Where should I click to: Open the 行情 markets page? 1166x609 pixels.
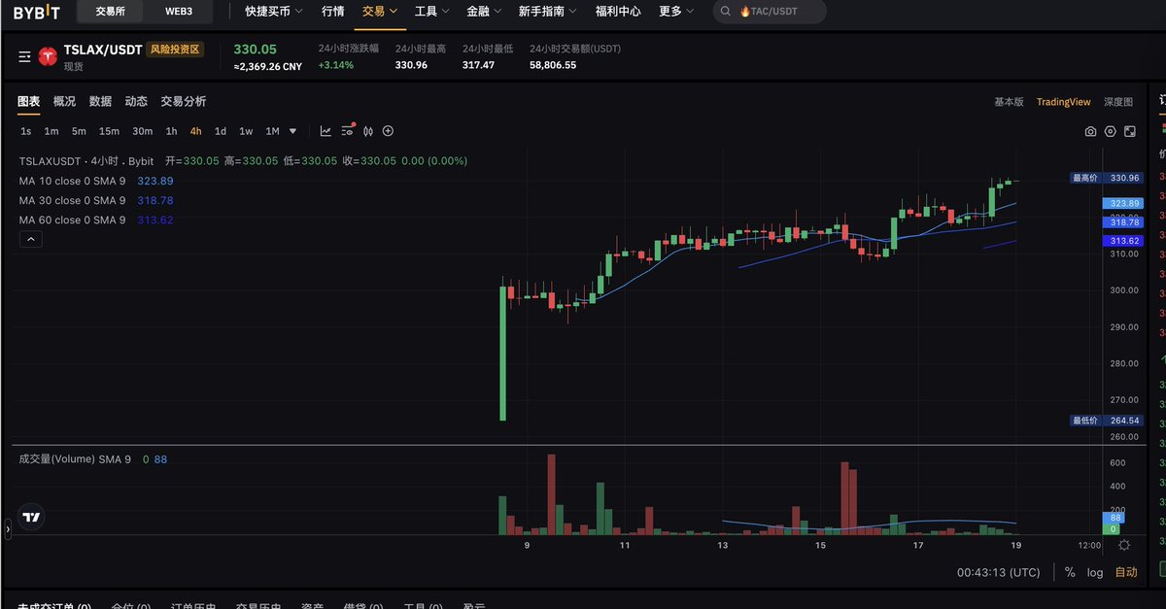332,12
